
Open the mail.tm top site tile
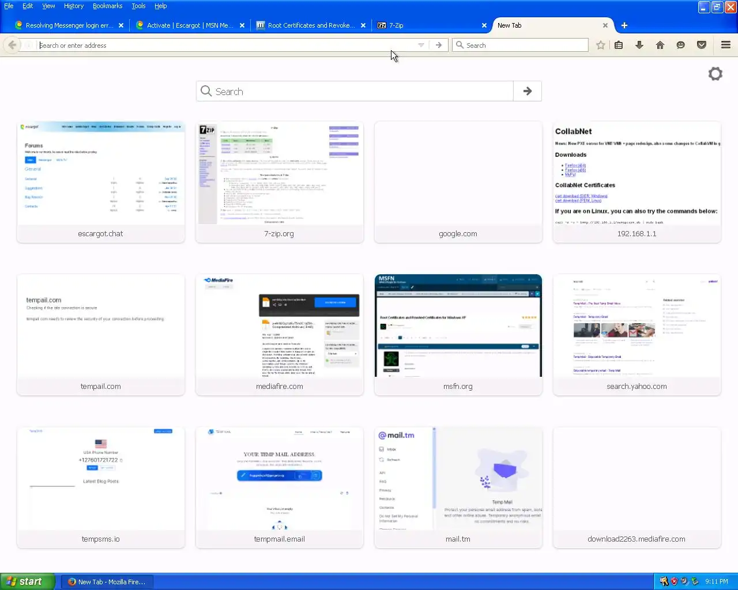point(458,487)
